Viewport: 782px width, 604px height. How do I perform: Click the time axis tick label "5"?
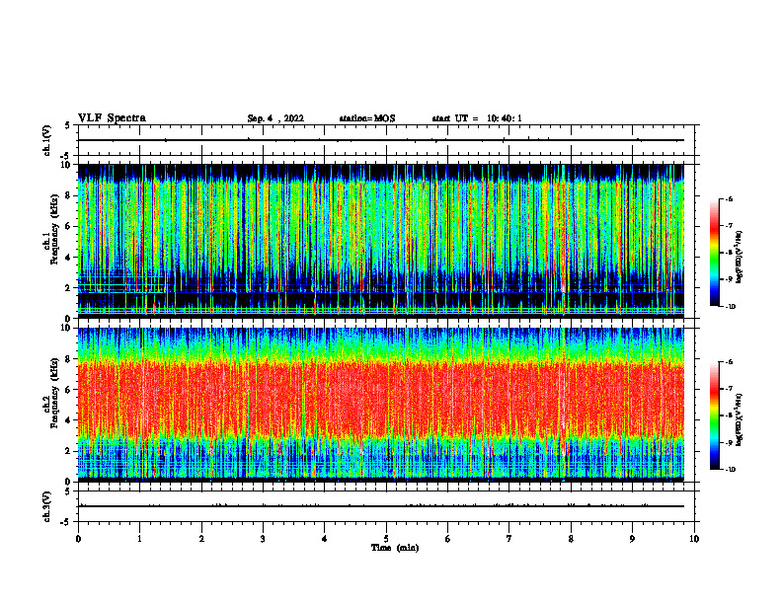pos(386,539)
